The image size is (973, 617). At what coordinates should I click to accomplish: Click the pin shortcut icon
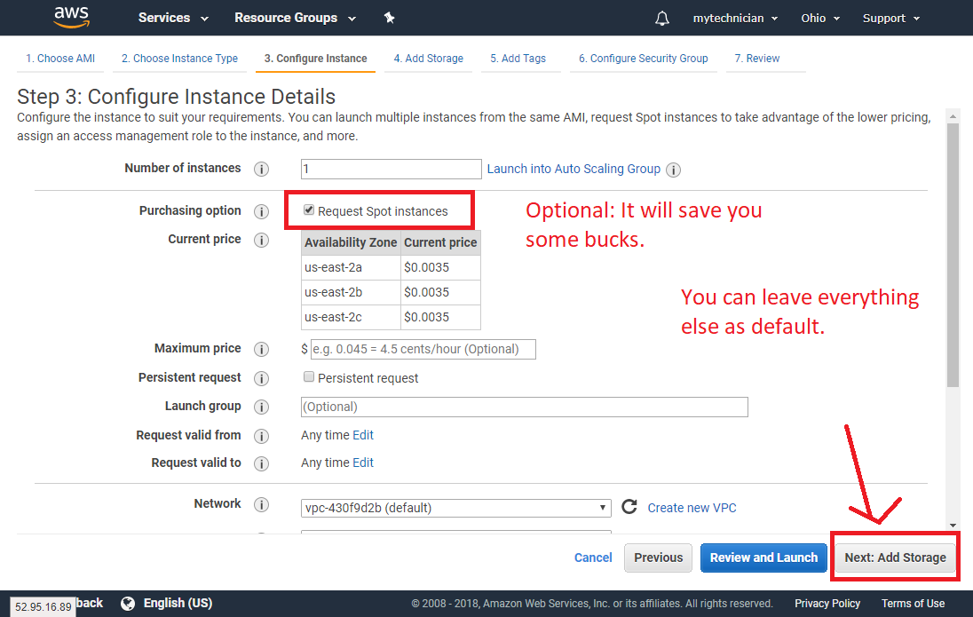(389, 18)
